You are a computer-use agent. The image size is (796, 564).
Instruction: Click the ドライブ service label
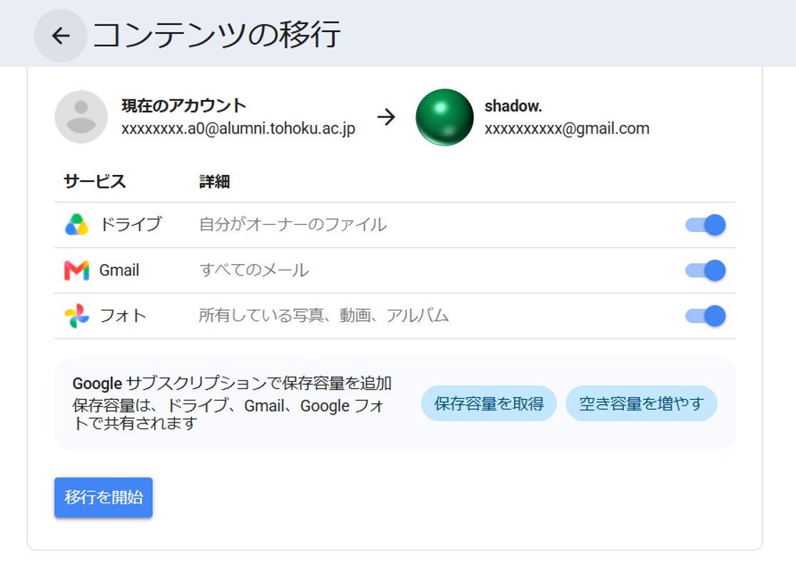point(131,224)
